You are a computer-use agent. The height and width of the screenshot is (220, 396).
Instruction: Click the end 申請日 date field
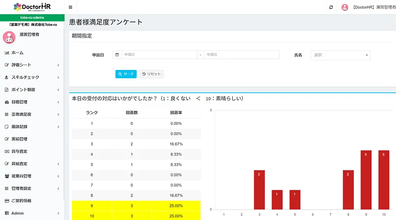(x=241, y=54)
